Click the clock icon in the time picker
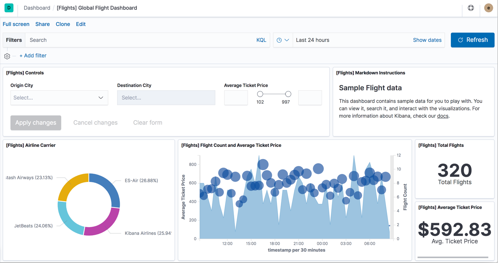This screenshot has width=498, height=263. click(280, 40)
